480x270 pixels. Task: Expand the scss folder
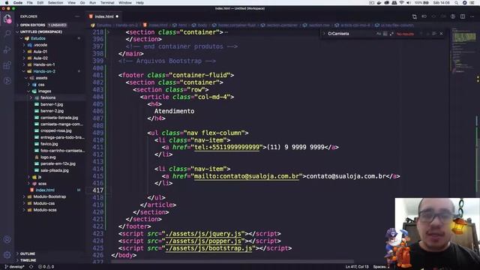point(50,184)
